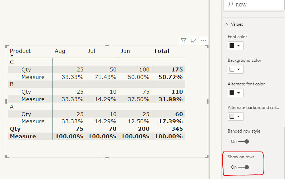Select product row A
Image resolution: width=285 pixels, height=179 pixels.
coord(12,107)
